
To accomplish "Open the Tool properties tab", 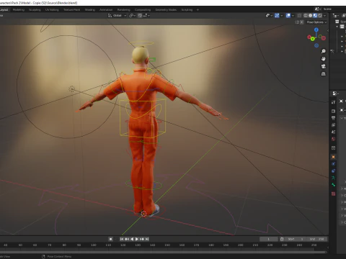I will [x=333, y=102].
